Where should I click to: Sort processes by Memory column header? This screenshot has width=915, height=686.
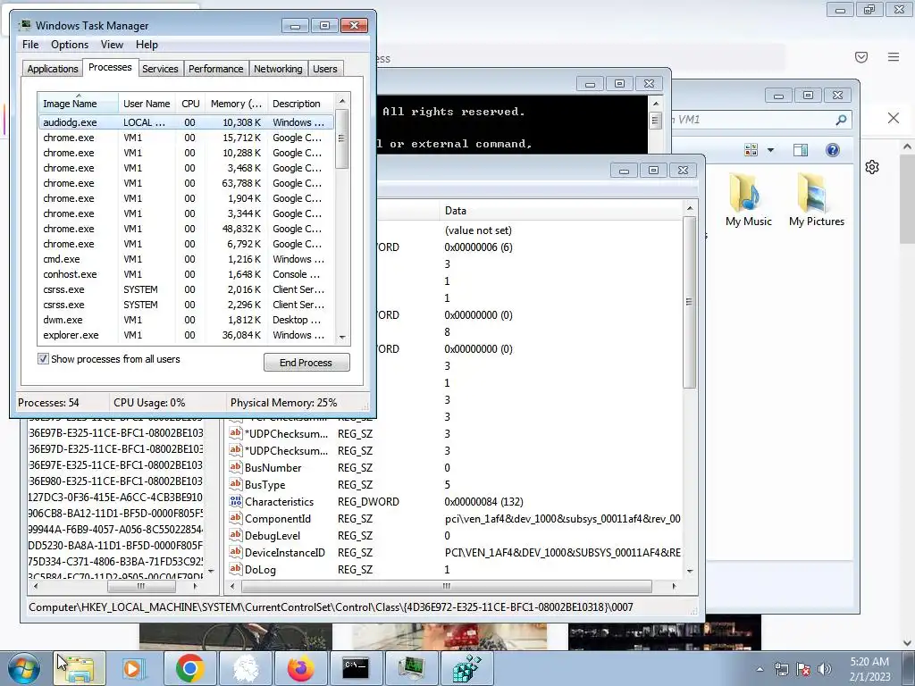coord(236,104)
